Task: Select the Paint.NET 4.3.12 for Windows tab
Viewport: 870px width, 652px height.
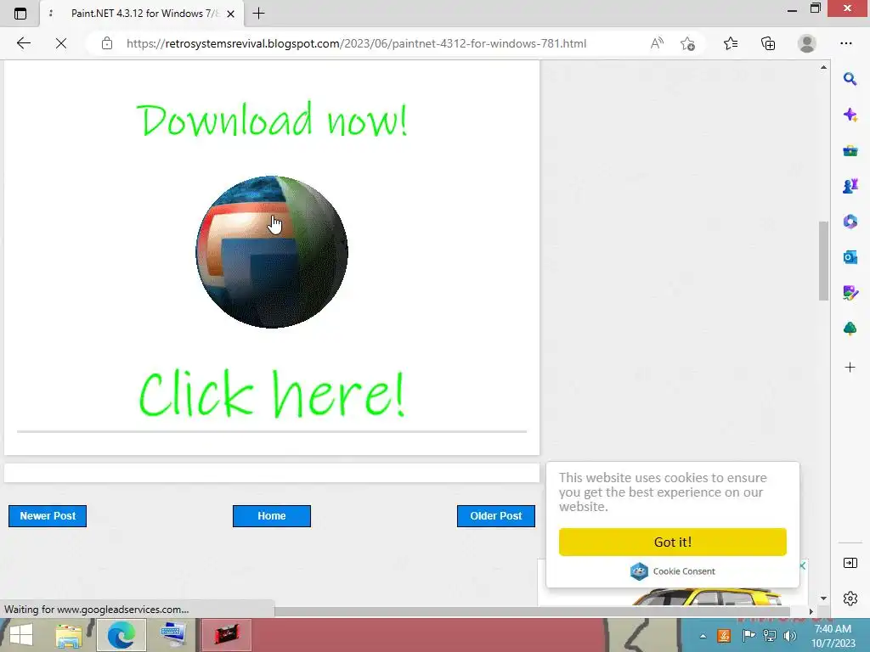Action: [143, 14]
